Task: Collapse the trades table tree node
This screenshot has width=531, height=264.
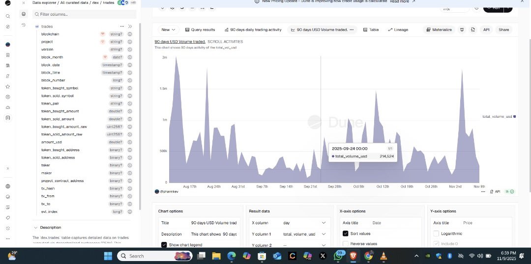Action: click(37, 26)
